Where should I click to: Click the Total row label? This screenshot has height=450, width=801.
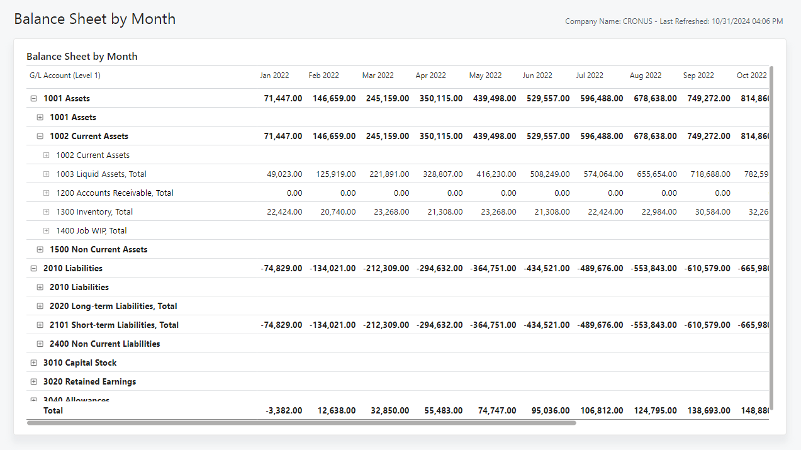pos(53,410)
